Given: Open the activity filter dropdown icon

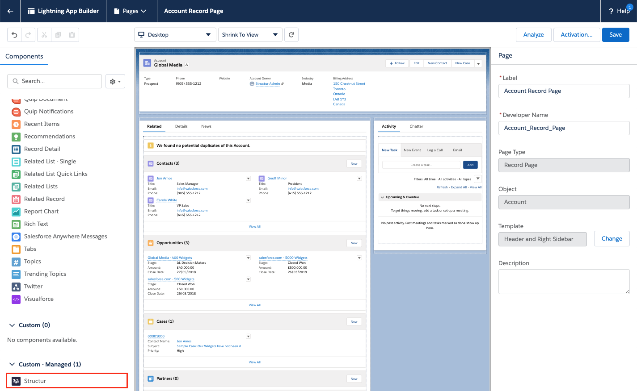Looking at the screenshot, I should pos(477,179).
